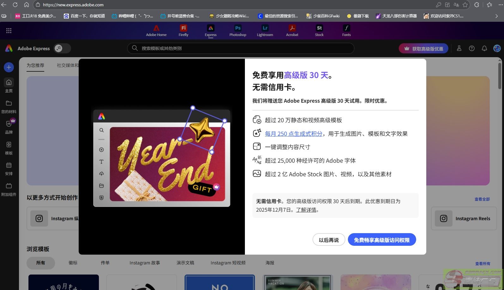Toggle the switch next to Adobe Express logo
The width and height of the screenshot is (504, 290).
tap(62, 48)
